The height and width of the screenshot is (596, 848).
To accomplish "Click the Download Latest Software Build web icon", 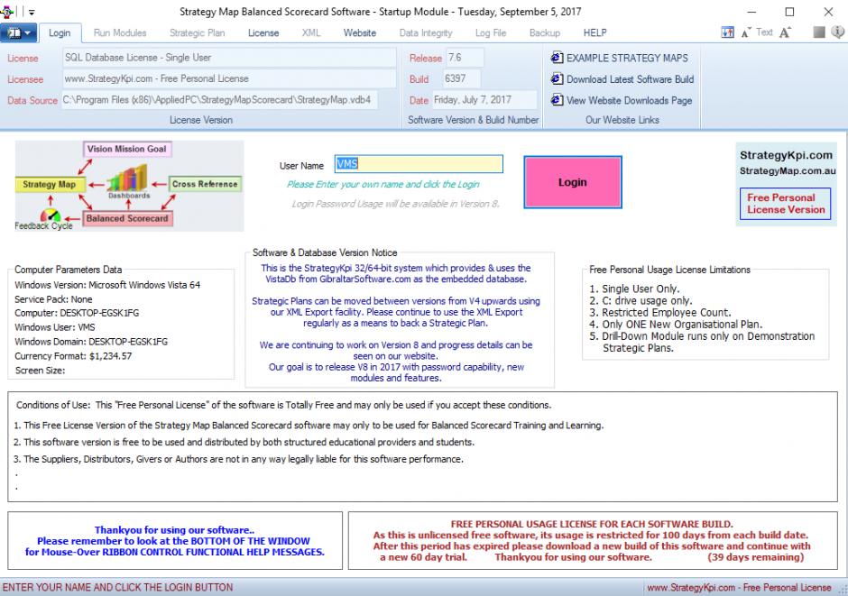I will (x=557, y=78).
